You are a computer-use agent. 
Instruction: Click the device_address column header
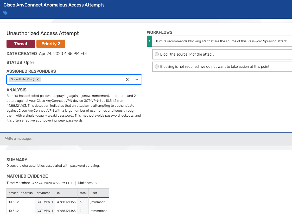coord(21,193)
